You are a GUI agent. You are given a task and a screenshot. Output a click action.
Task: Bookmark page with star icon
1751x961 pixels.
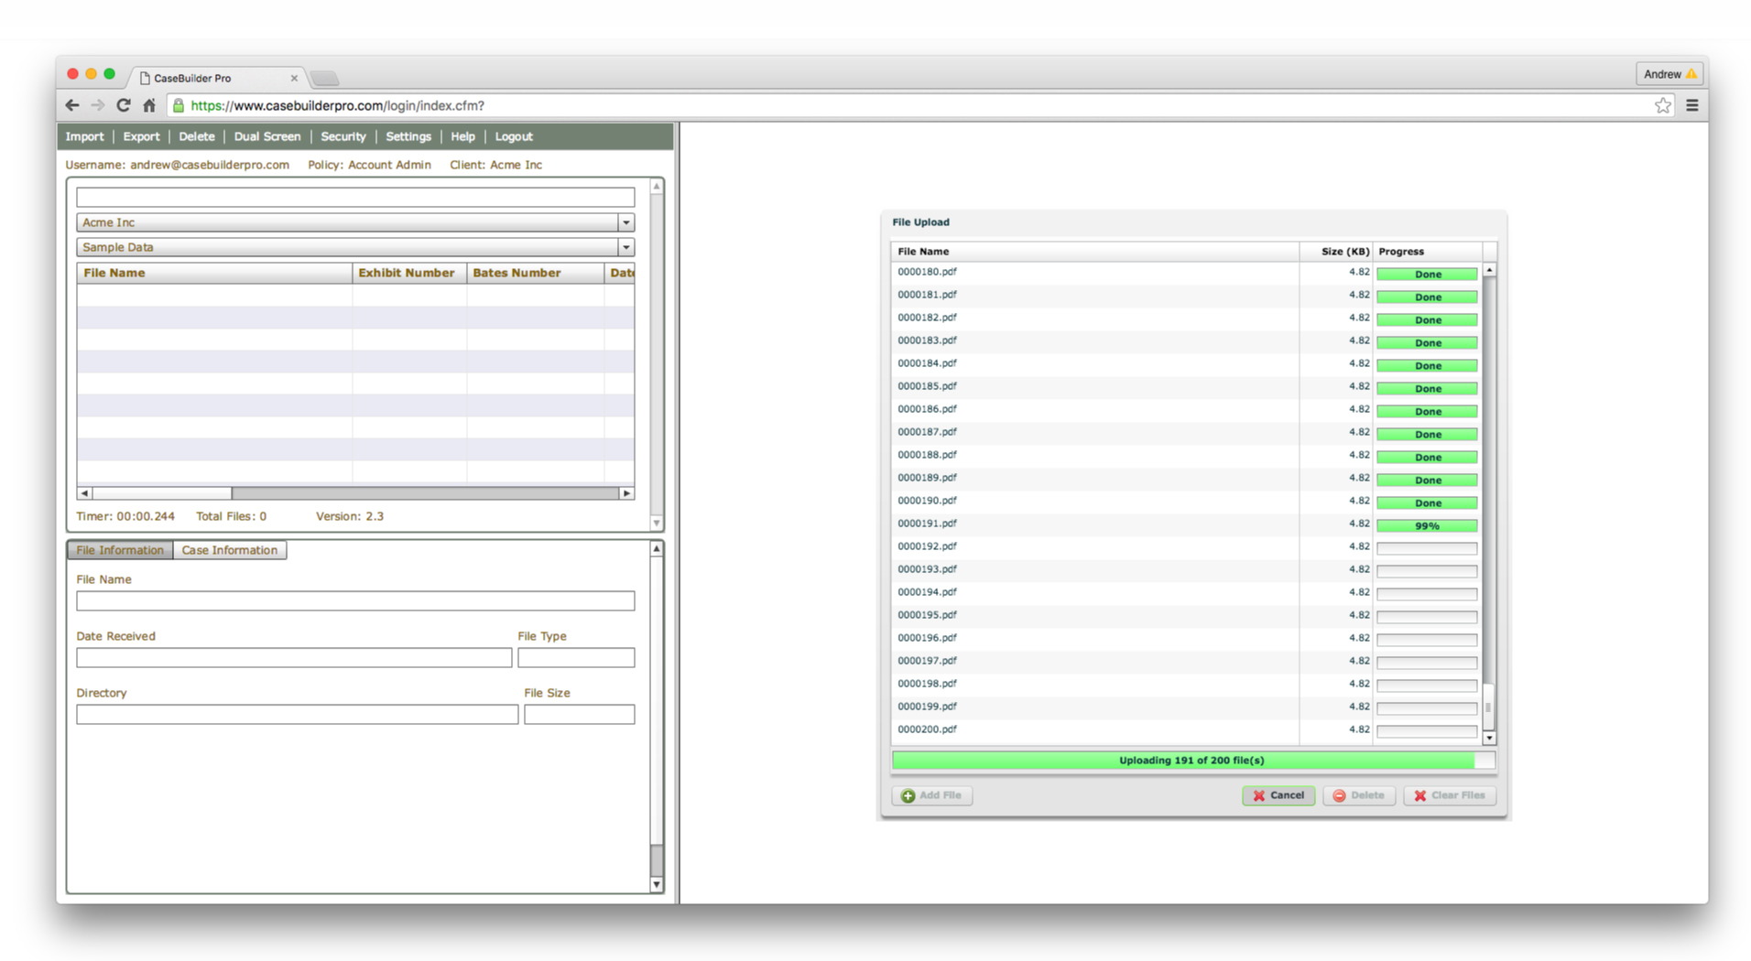[x=1663, y=105]
